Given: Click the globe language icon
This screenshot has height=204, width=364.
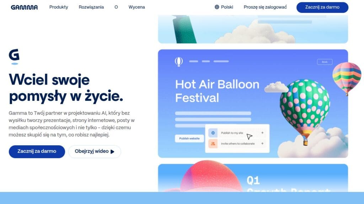Looking at the screenshot, I should tap(217, 7).
